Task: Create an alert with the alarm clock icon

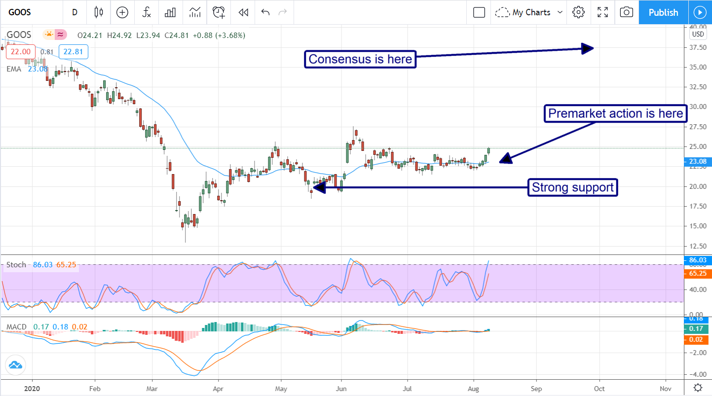Action: 219,12
